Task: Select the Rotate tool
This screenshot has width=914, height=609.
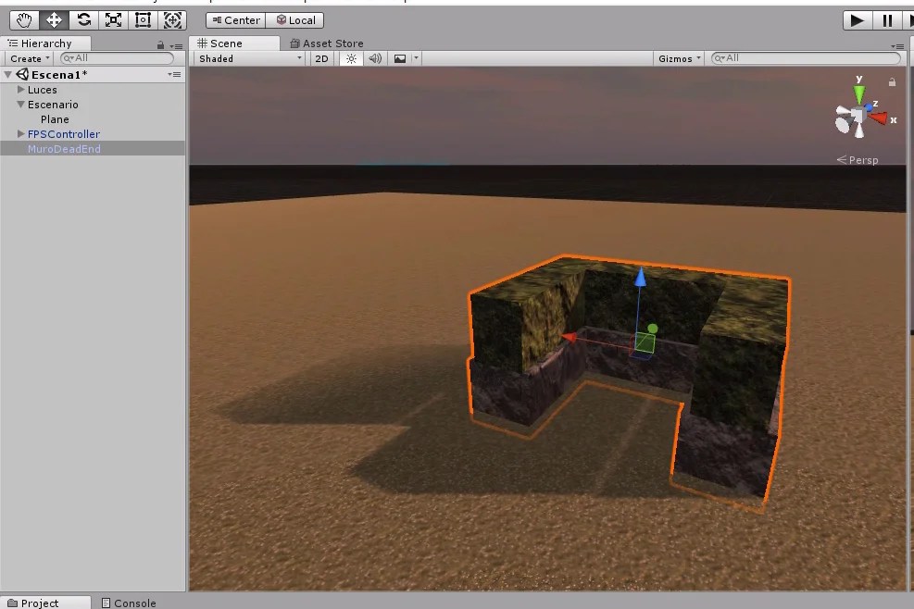Action: (83, 19)
